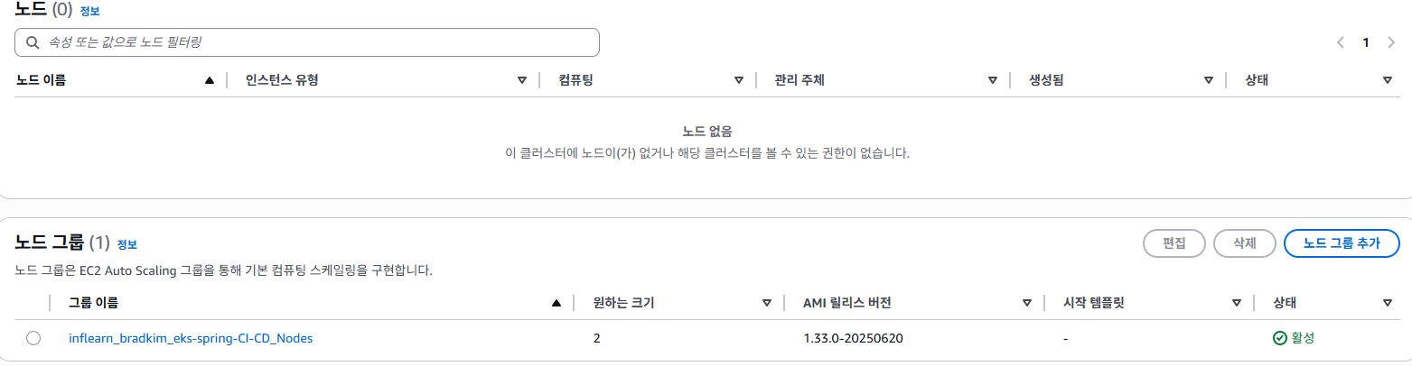Click AMI 릴리스 버전 sort arrow

tap(1026, 303)
